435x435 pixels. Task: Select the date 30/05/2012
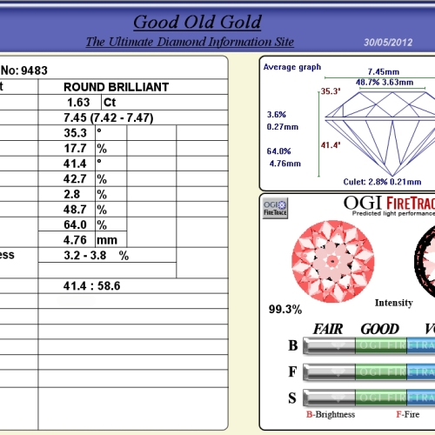click(388, 43)
